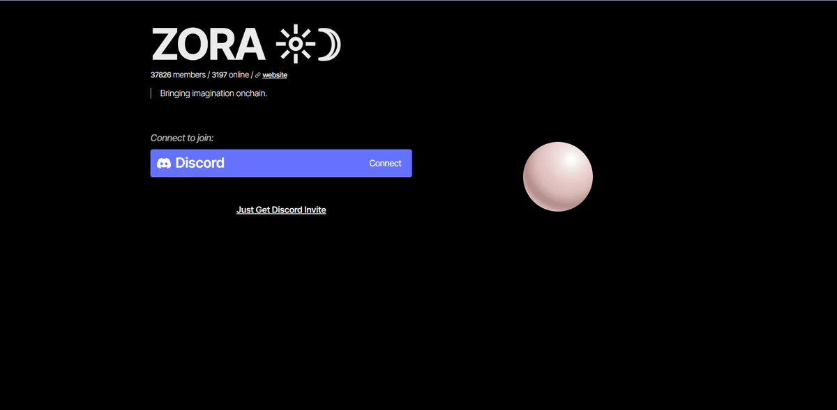Viewport: 837px width, 410px height.
Task: Click the word Discord in the purple button
Action: 199,164
